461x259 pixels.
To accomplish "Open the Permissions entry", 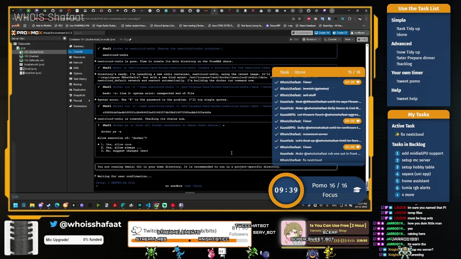I will [80, 106].
